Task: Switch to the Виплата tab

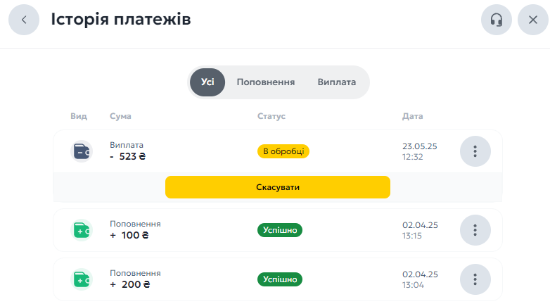Action: [337, 82]
